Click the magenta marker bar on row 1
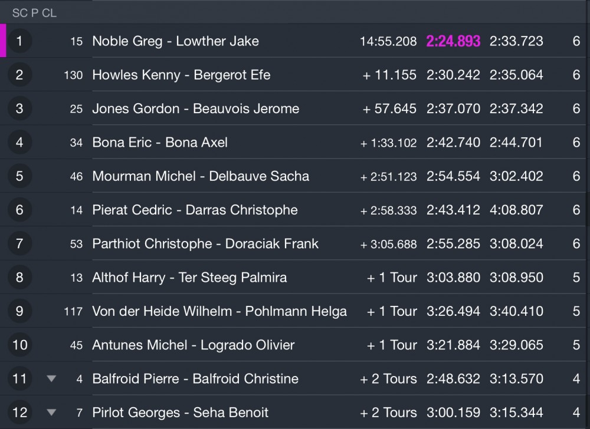 tap(3, 41)
